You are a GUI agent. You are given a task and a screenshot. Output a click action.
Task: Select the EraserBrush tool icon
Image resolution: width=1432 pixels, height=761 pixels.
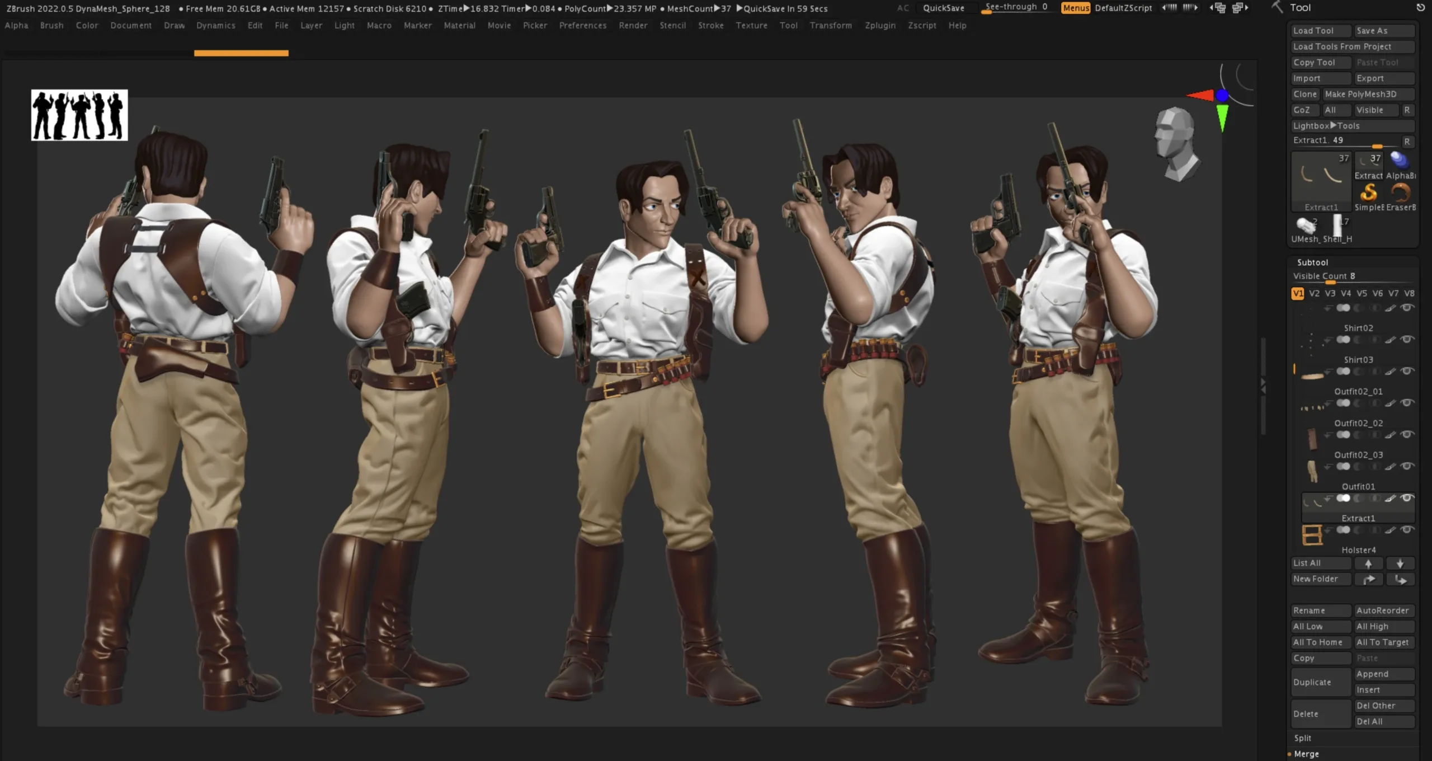[1401, 193]
